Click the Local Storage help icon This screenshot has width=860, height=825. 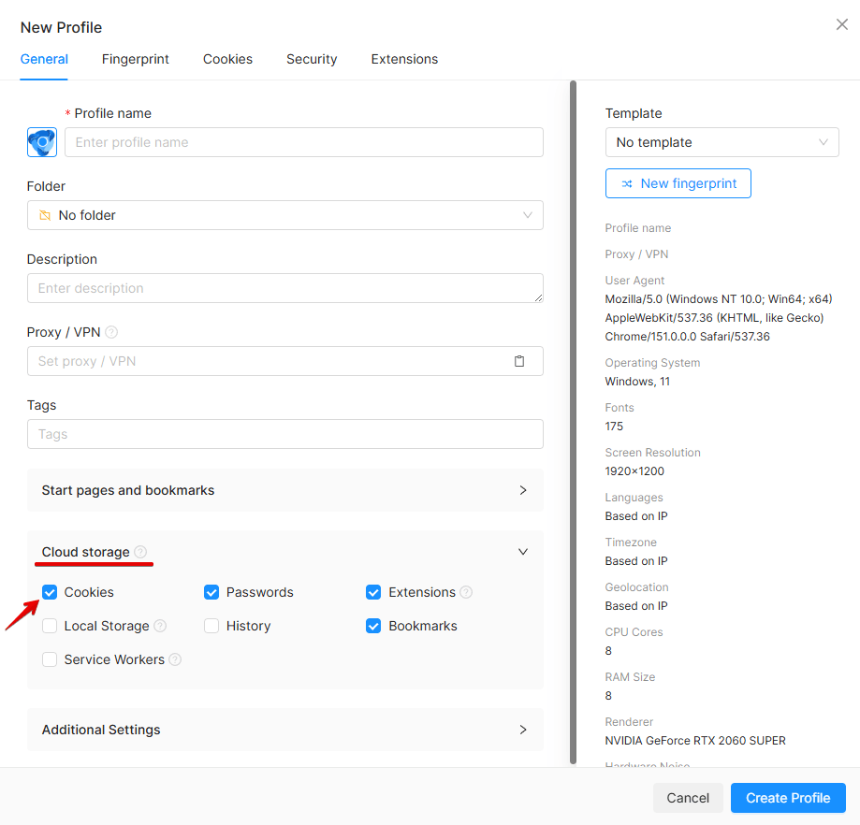pos(160,626)
